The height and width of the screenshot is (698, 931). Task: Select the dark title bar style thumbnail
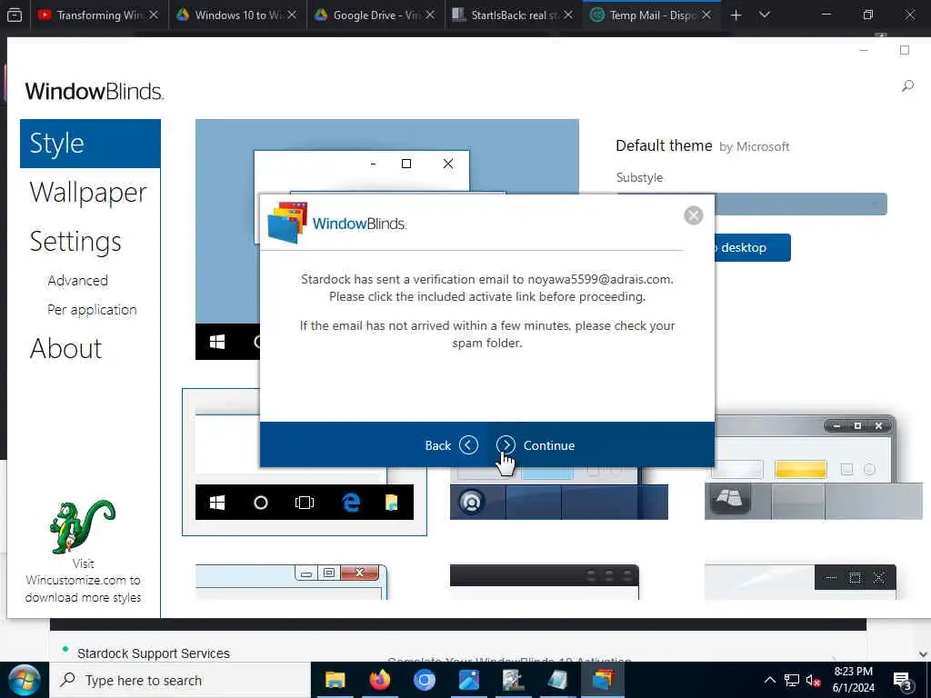(545, 582)
